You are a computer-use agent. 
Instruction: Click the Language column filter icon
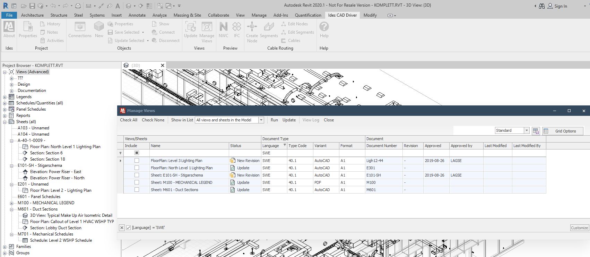[x=285, y=145]
